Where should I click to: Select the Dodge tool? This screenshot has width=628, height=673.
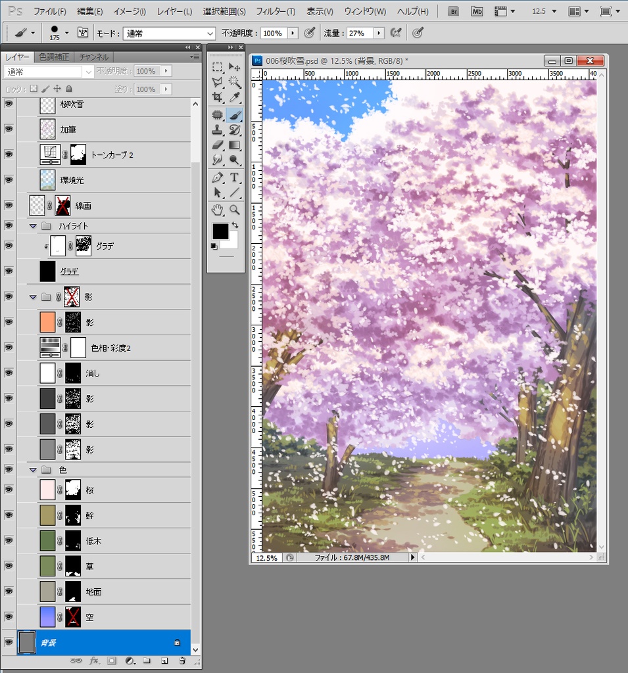click(x=234, y=160)
